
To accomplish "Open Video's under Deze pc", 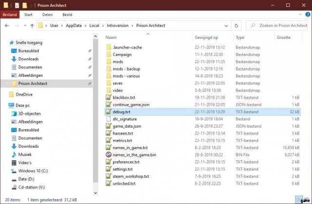I will point(25,163).
